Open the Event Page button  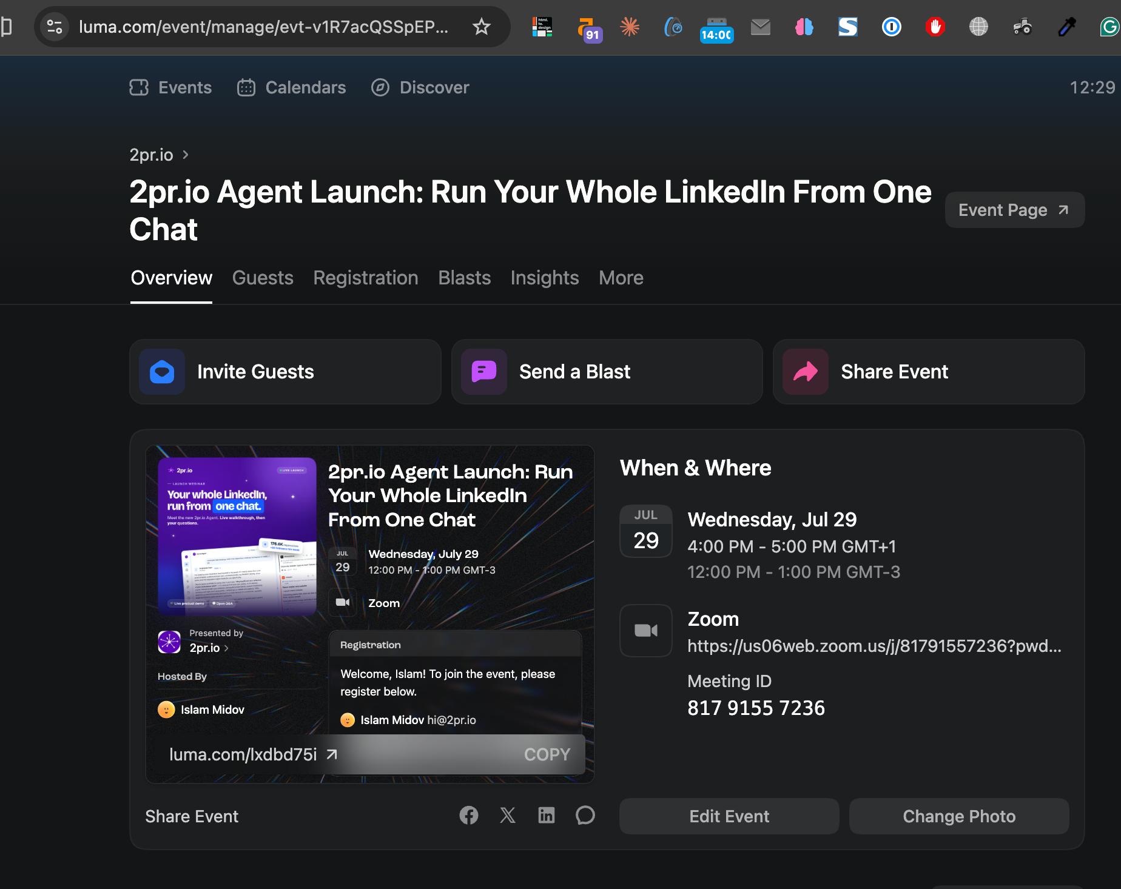[1015, 210]
